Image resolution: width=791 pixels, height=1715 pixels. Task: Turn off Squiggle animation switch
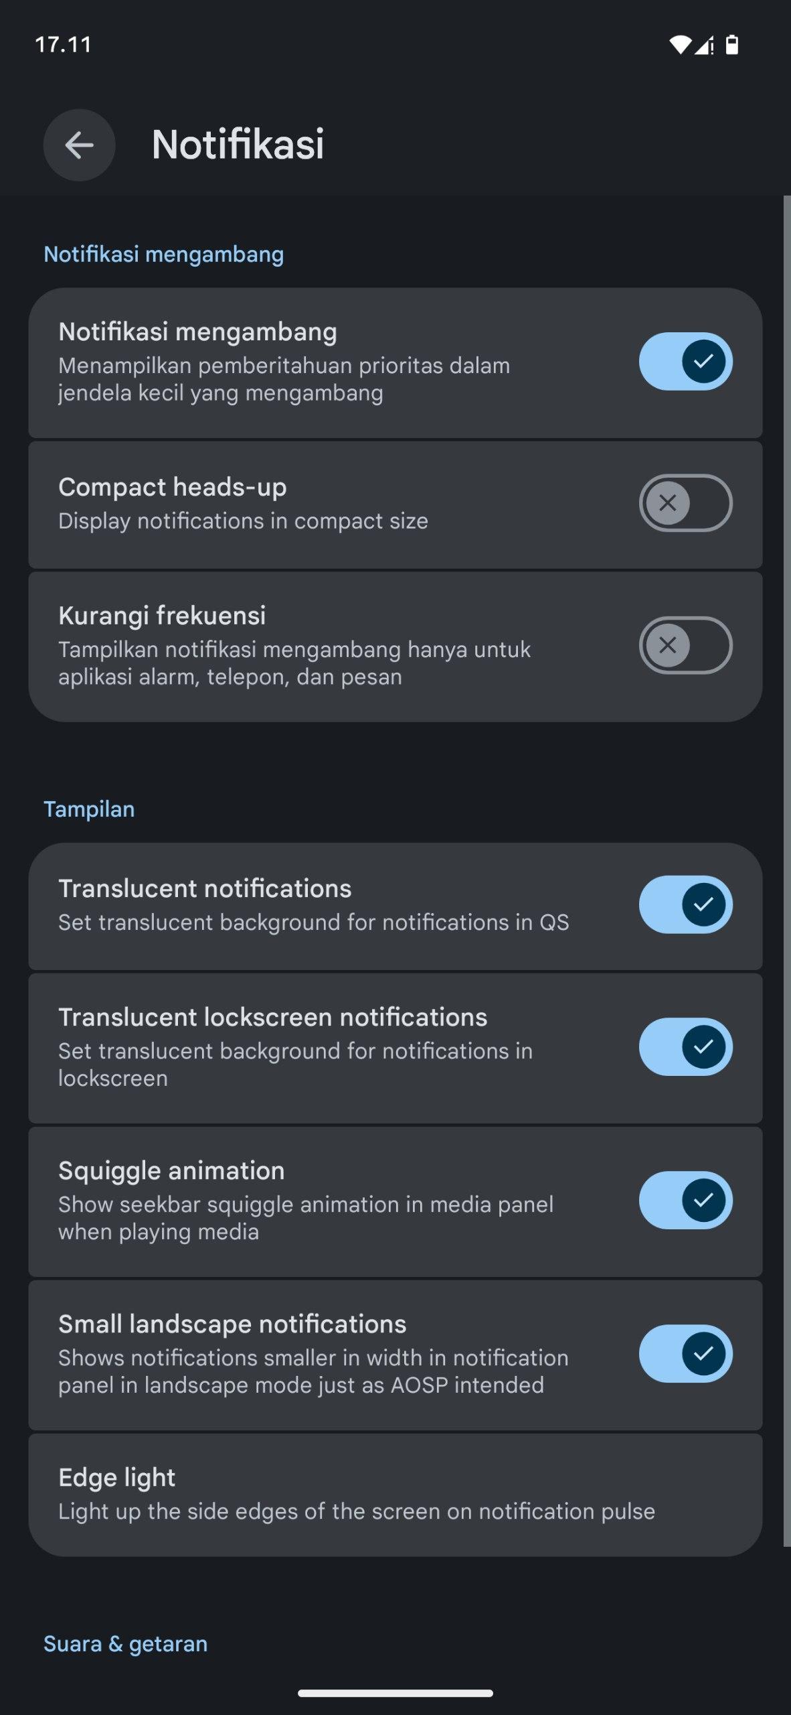tap(685, 1200)
